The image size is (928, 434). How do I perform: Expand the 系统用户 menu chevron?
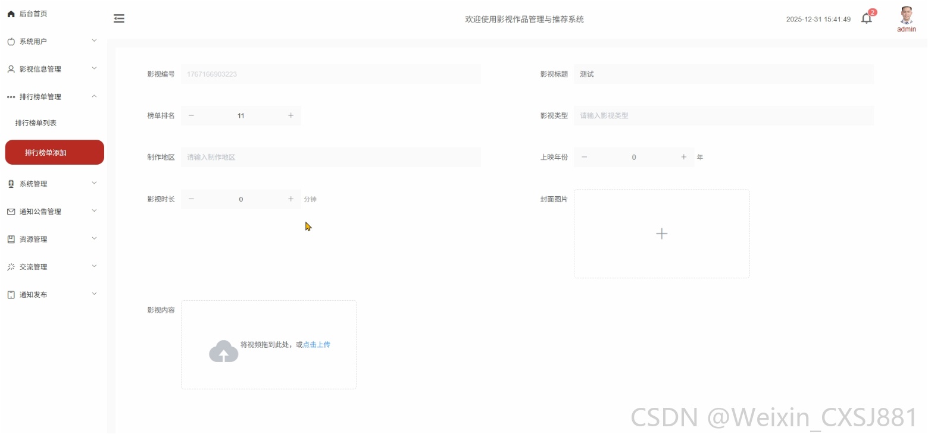pos(94,40)
